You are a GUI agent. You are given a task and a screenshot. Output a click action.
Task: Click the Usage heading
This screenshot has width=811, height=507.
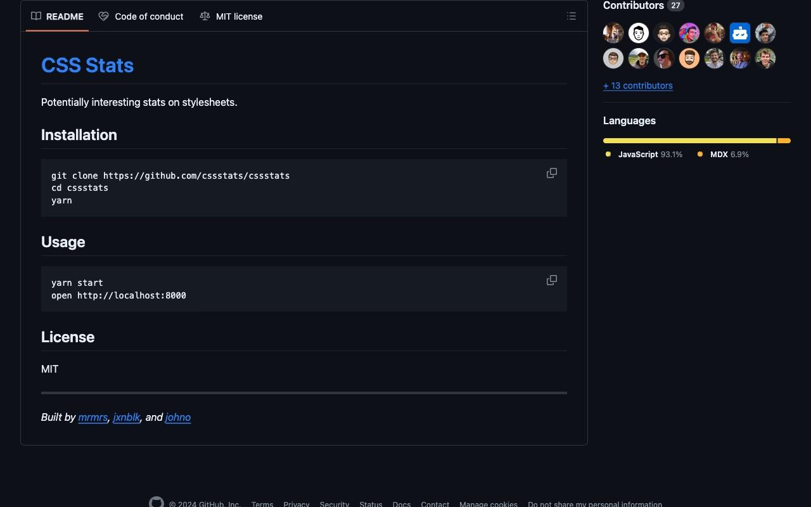click(63, 242)
